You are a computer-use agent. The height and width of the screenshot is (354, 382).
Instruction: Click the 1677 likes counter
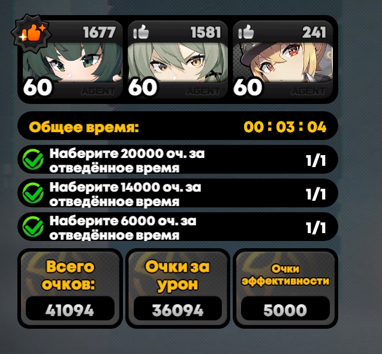tap(99, 32)
